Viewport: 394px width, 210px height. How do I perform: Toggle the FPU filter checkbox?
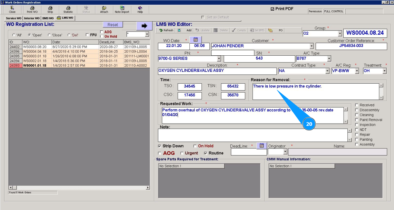87,35
